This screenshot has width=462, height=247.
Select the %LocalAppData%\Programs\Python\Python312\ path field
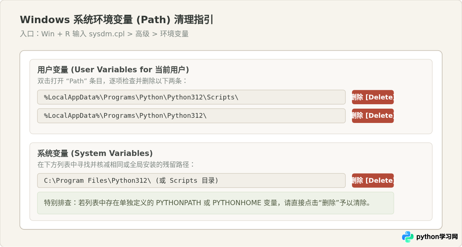pyautogui.click(x=191, y=116)
